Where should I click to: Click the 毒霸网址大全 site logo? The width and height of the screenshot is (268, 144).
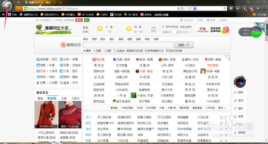click(53, 29)
